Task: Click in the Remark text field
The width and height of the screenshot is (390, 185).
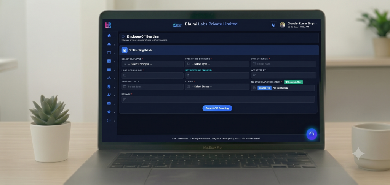Action: (218, 99)
